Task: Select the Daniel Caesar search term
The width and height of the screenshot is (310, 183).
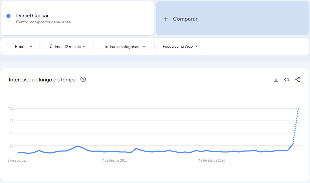Action: tap(32, 16)
